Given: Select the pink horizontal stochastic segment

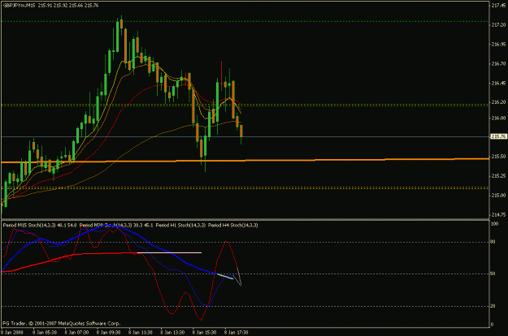Looking at the screenshot, I should pyautogui.click(x=169, y=252).
